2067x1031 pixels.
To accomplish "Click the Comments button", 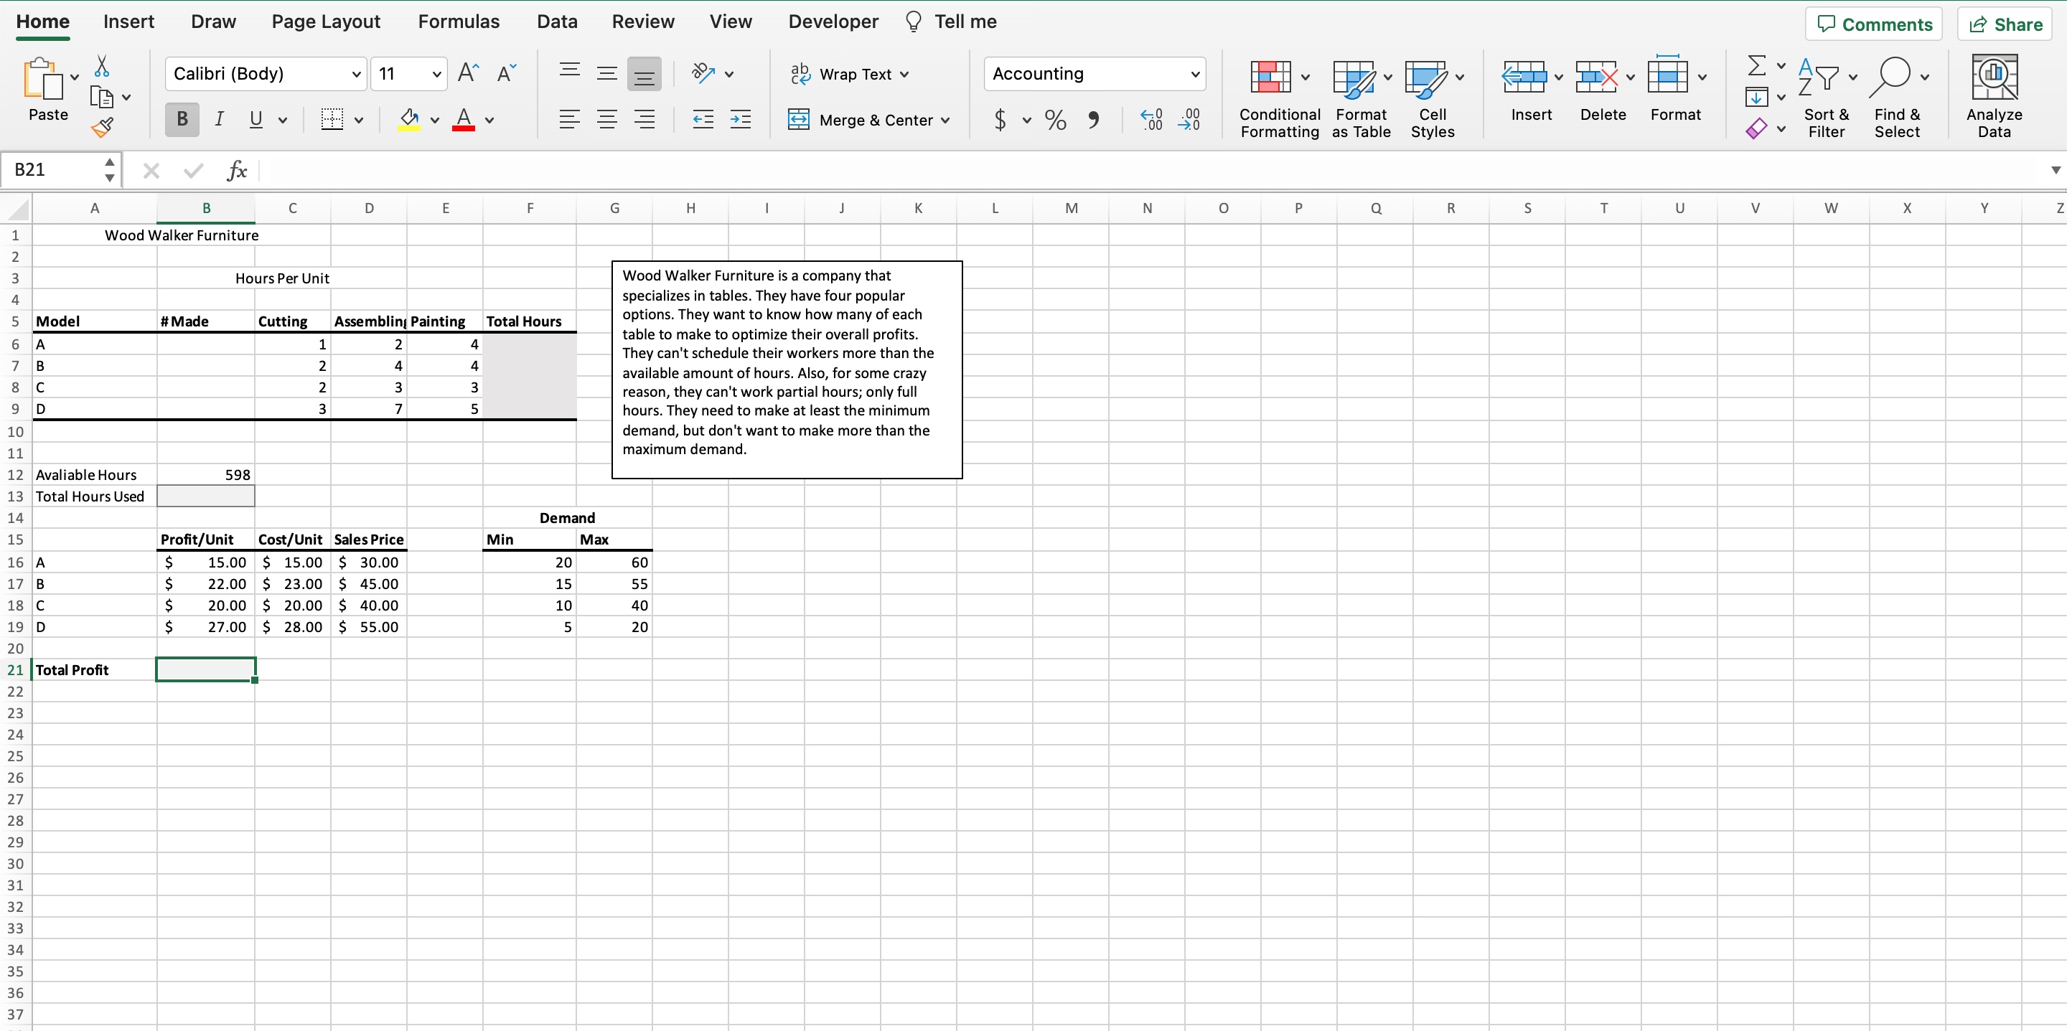I will click(1874, 24).
